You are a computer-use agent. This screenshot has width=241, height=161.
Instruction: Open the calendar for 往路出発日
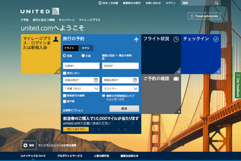96,80
